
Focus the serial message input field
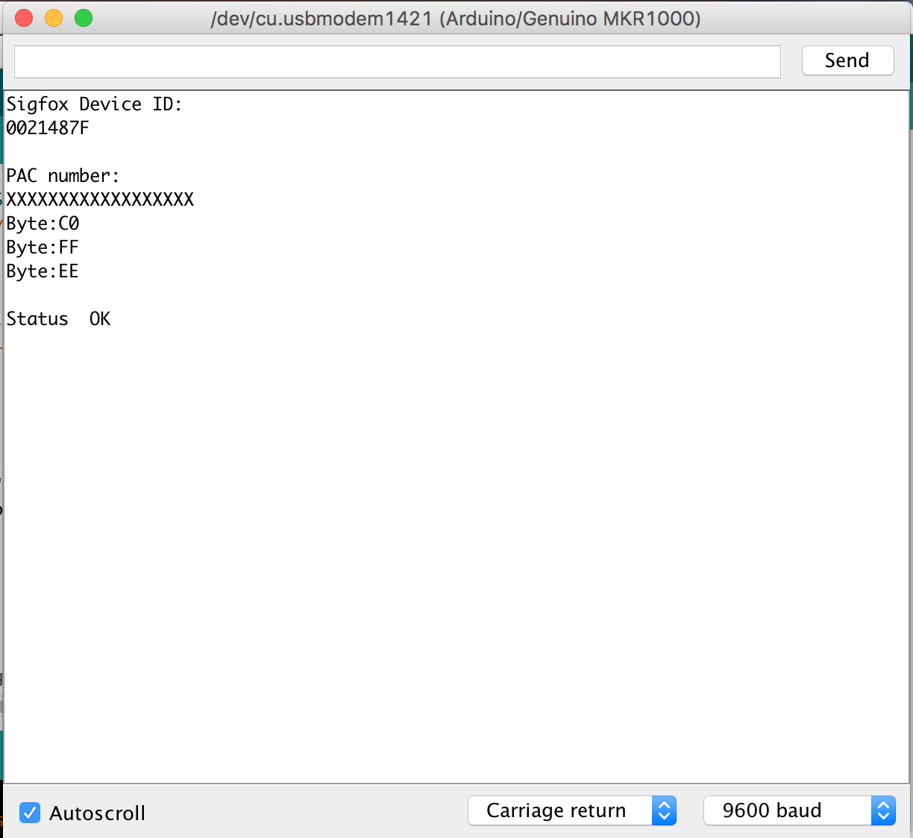click(x=397, y=61)
